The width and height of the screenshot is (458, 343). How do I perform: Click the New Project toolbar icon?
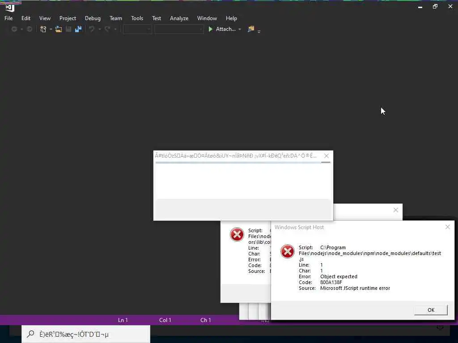click(43, 29)
